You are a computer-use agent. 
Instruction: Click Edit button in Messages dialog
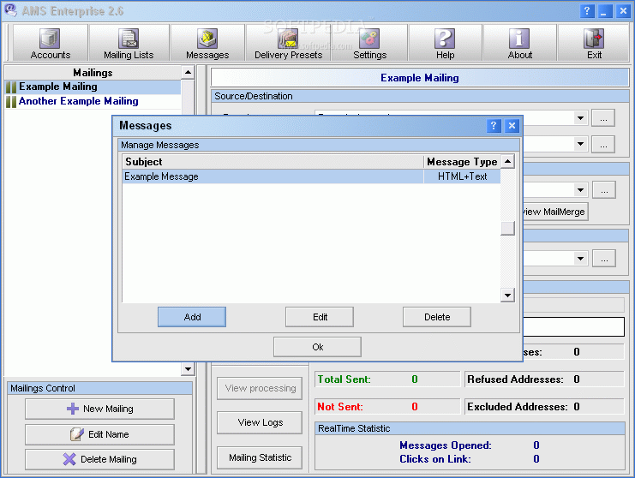click(320, 317)
